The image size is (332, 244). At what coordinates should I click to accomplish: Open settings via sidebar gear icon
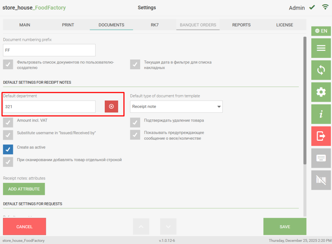[x=321, y=92]
